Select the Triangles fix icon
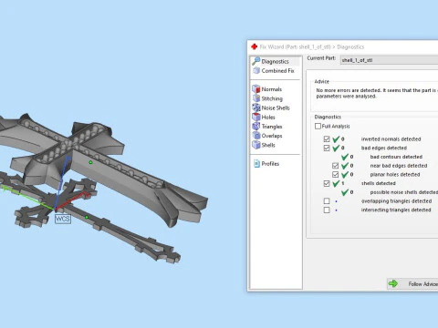438x328 pixels. (x=256, y=126)
